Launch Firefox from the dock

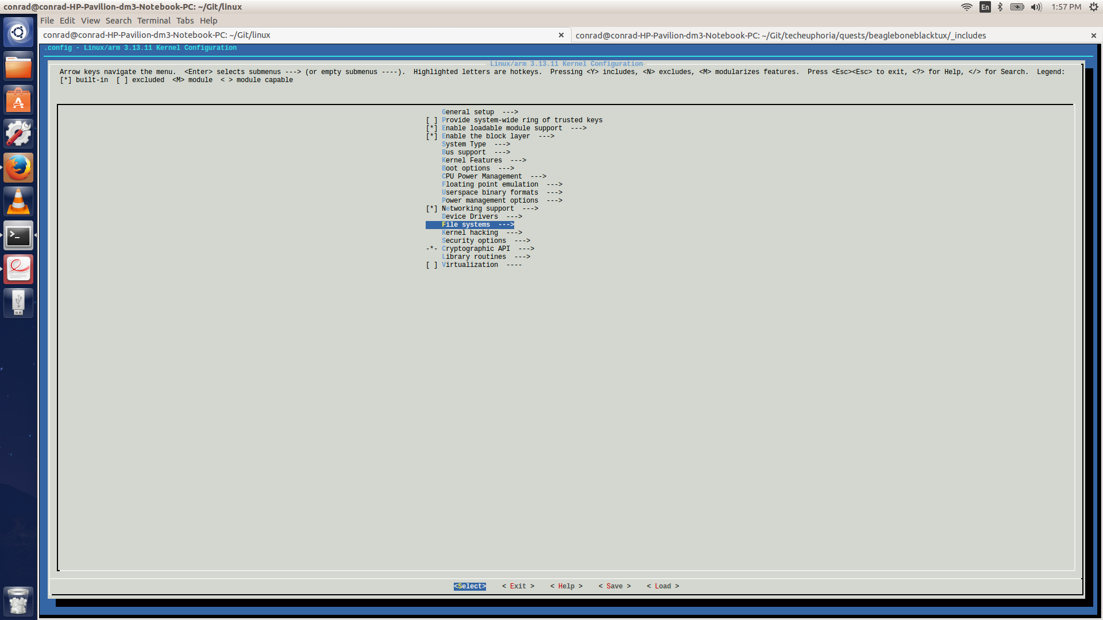[x=19, y=168]
